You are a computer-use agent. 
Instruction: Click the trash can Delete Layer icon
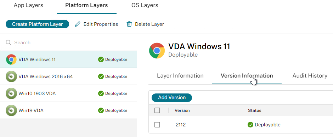[129, 24]
